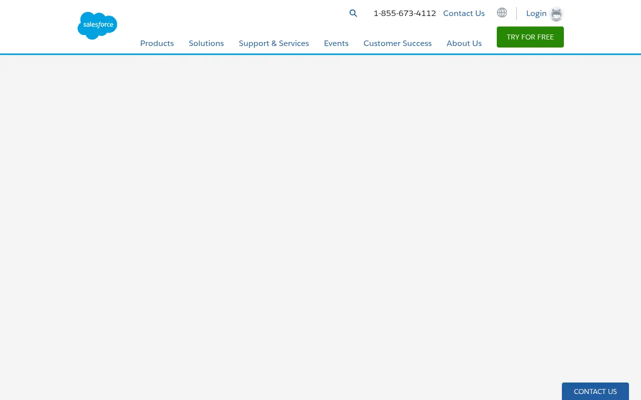641x400 pixels.
Task: Open the Solutions menu
Action: [x=206, y=43]
